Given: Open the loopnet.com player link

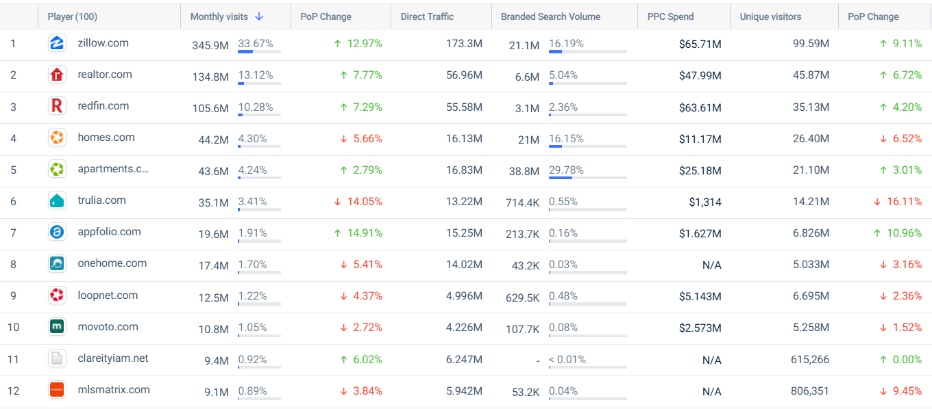Looking at the screenshot, I should (108, 295).
